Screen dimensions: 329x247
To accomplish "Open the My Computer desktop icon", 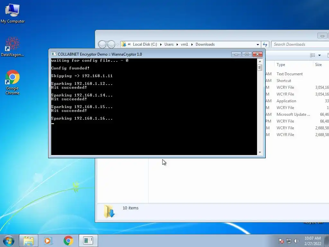I will (13, 14).
